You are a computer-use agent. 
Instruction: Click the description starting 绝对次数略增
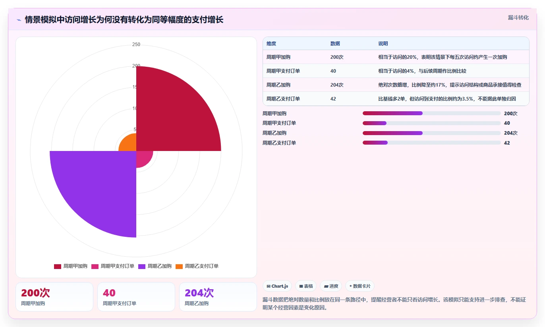pyautogui.click(x=450, y=85)
